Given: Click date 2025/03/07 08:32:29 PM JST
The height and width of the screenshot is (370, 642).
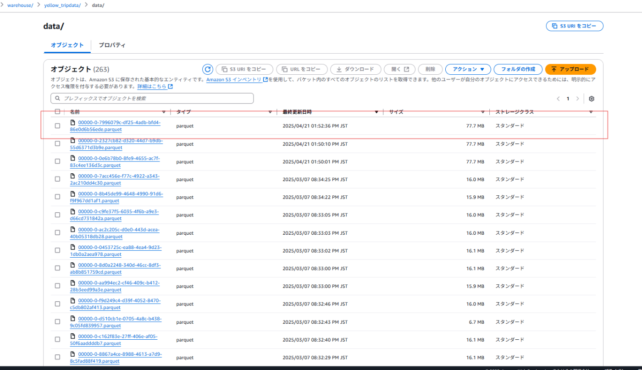Looking at the screenshot, I should pos(315,358).
